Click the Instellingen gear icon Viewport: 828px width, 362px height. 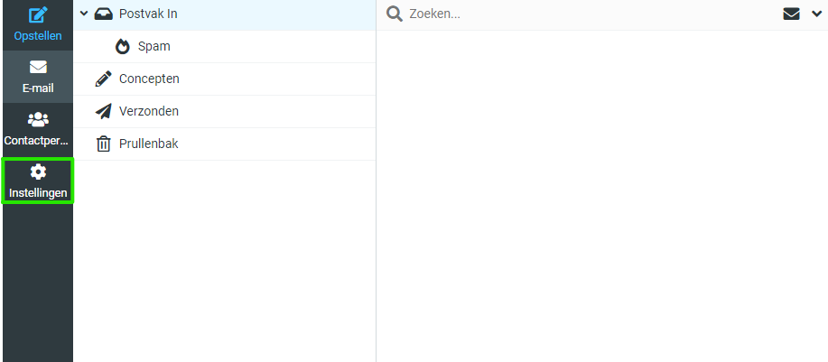pyautogui.click(x=38, y=172)
